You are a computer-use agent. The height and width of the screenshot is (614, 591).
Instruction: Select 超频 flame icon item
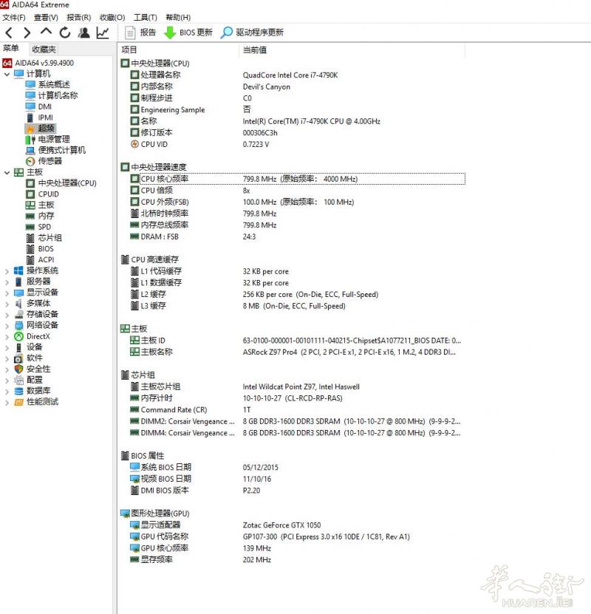[x=41, y=129]
